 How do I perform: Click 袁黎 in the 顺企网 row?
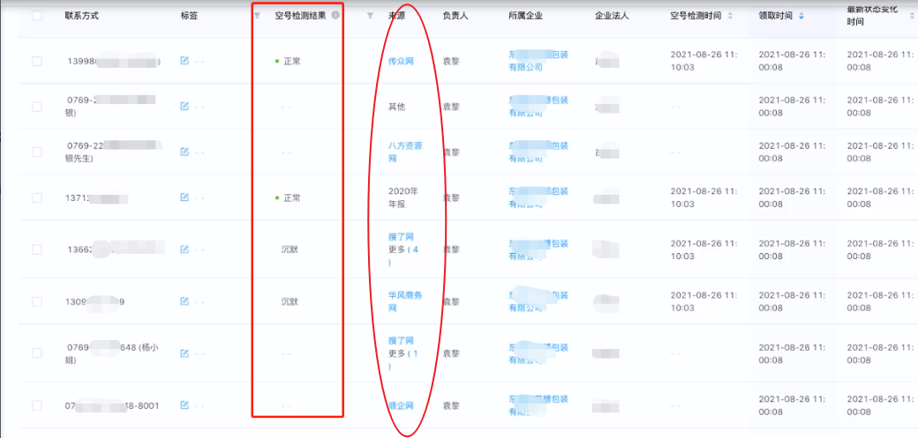(451, 405)
